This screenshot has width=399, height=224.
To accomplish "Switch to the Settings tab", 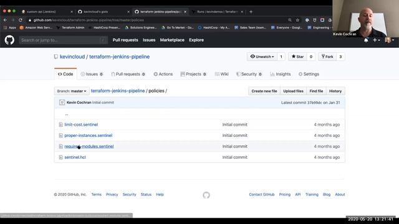I will 309,74.
